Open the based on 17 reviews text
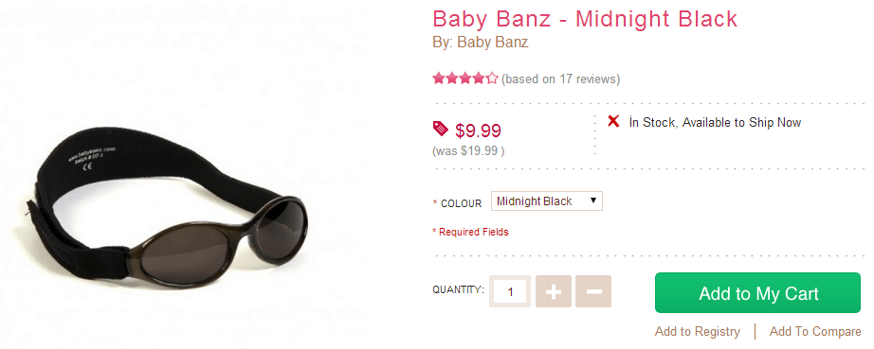This screenshot has height=349, width=874. pyautogui.click(x=561, y=79)
